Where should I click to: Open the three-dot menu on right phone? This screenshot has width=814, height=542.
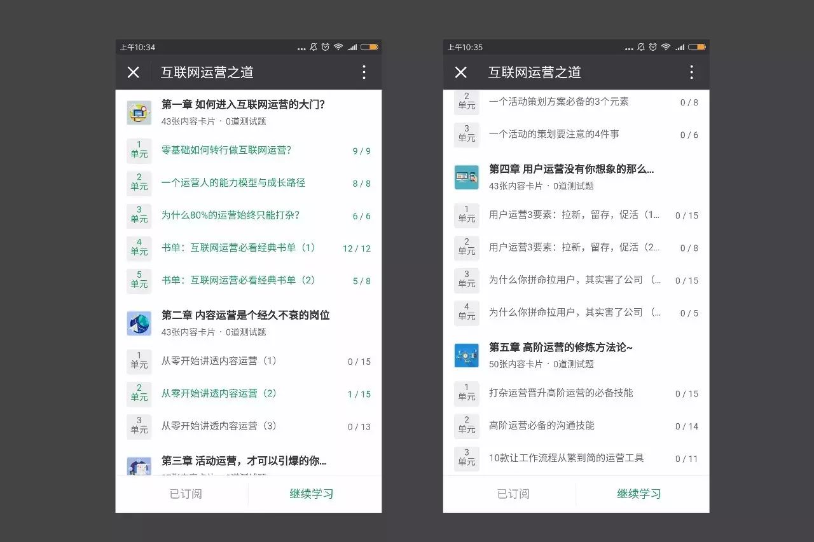click(691, 72)
